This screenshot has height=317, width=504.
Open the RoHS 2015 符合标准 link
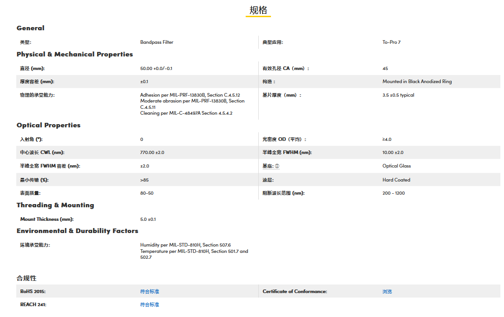pyautogui.click(x=149, y=292)
